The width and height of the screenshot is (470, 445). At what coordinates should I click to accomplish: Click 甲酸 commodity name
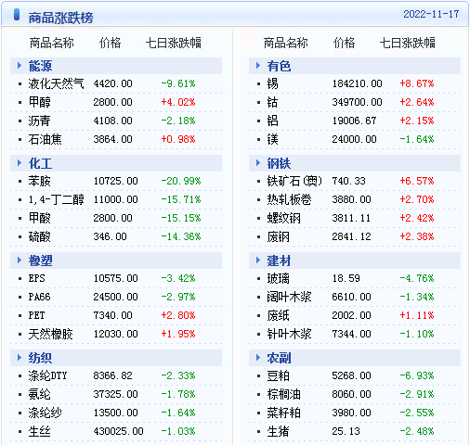(39, 218)
